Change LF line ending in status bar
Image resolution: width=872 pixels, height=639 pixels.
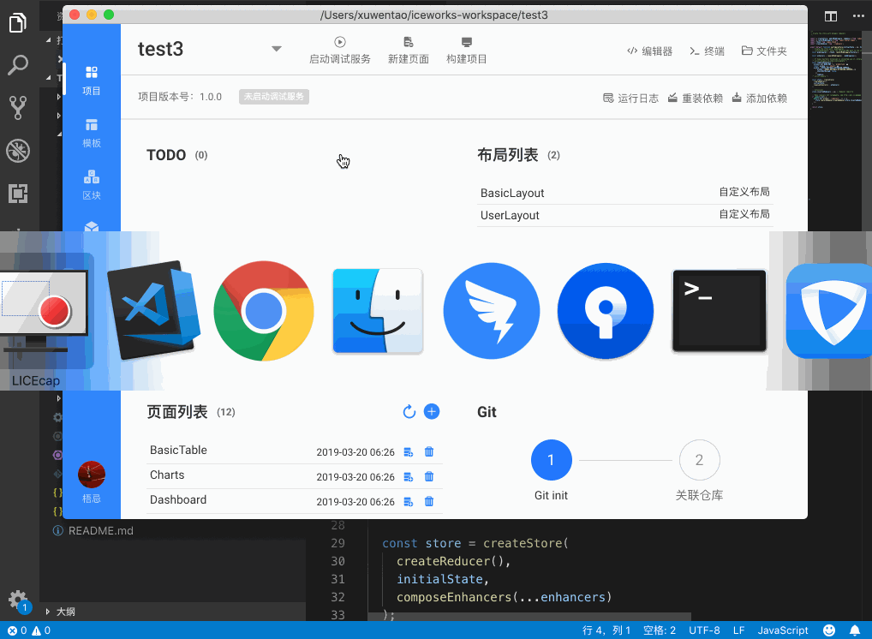click(738, 630)
